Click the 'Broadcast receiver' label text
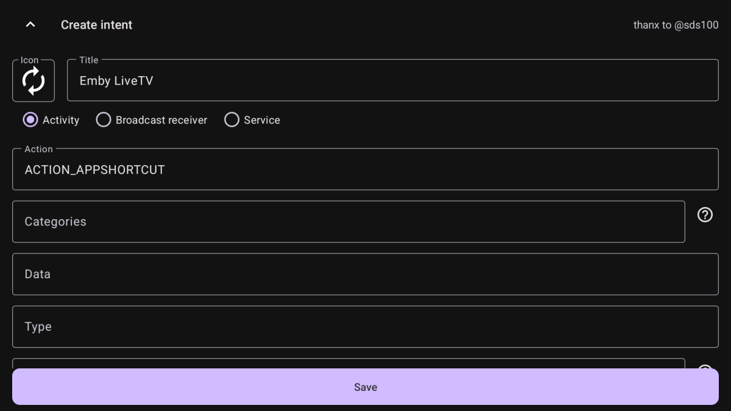The width and height of the screenshot is (731, 411). 161,120
